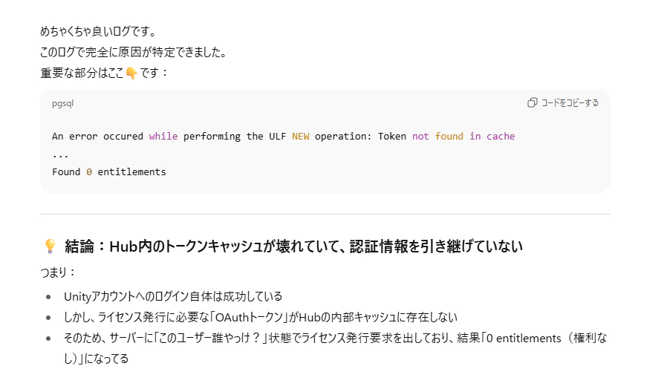Click the first bullet about Unityアカウント login
The image size is (664, 389).
(x=173, y=296)
